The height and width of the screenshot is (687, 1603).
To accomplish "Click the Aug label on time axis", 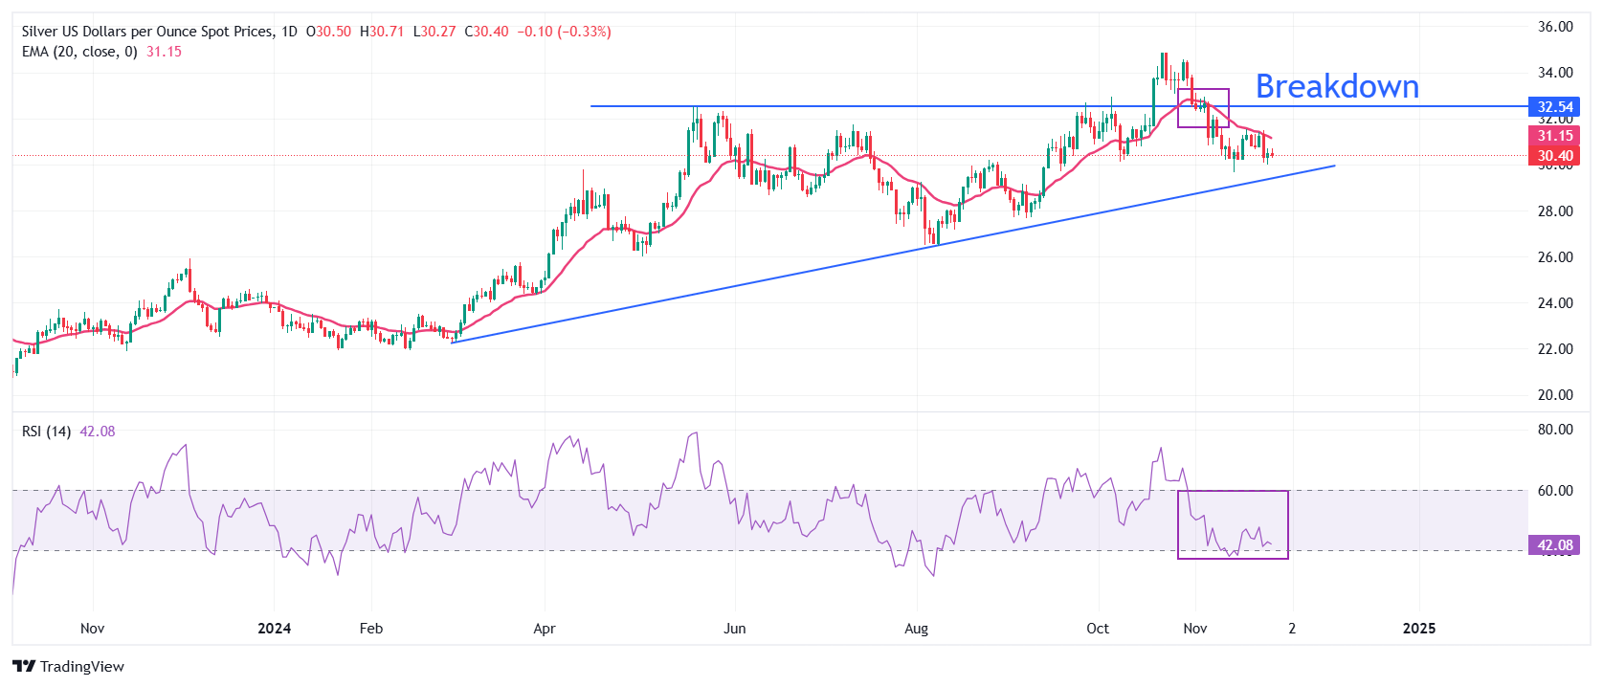I will click(x=916, y=629).
